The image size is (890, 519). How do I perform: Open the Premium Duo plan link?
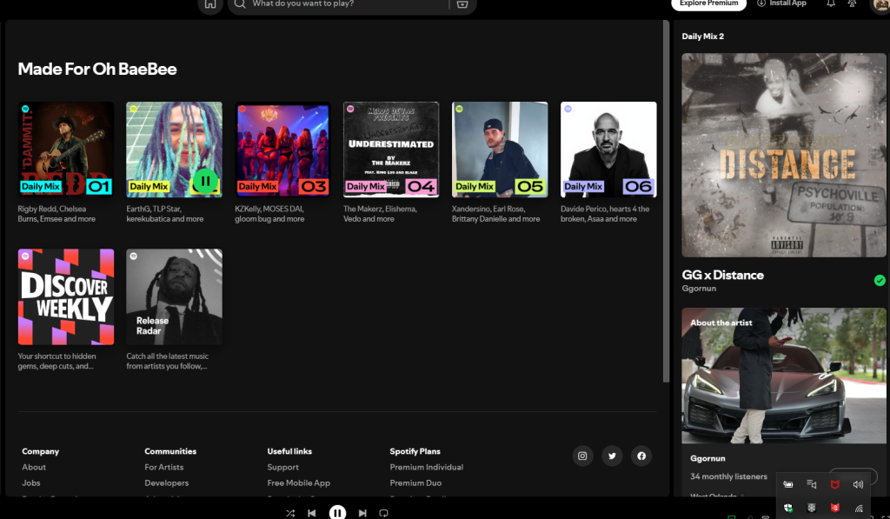tap(415, 482)
